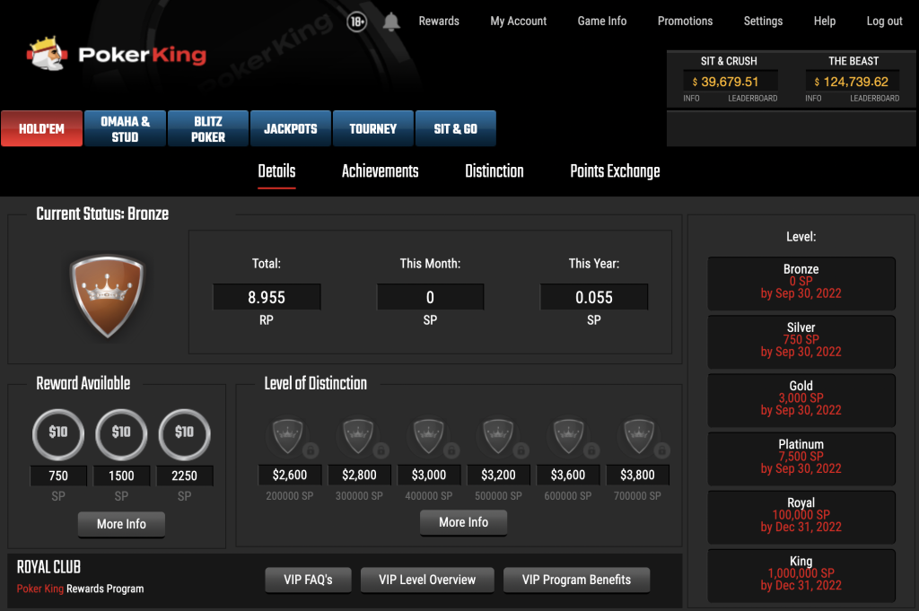Open the Points Exchange tab
Screen dimensions: 919x611
tap(615, 171)
